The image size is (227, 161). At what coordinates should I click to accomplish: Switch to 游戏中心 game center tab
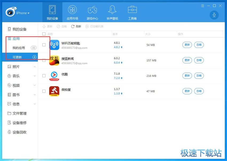(x=92, y=12)
